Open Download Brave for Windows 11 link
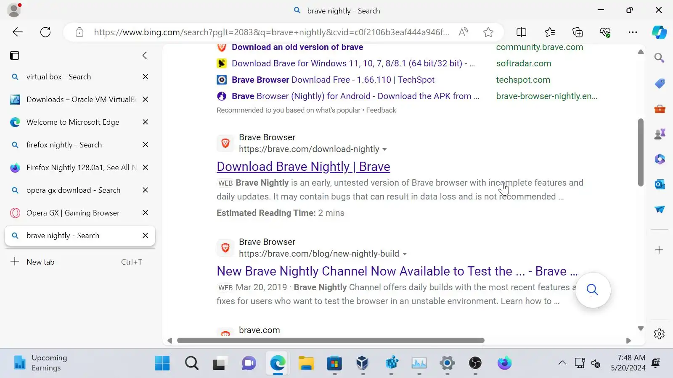Image resolution: width=673 pixels, height=378 pixels. pos(353,63)
